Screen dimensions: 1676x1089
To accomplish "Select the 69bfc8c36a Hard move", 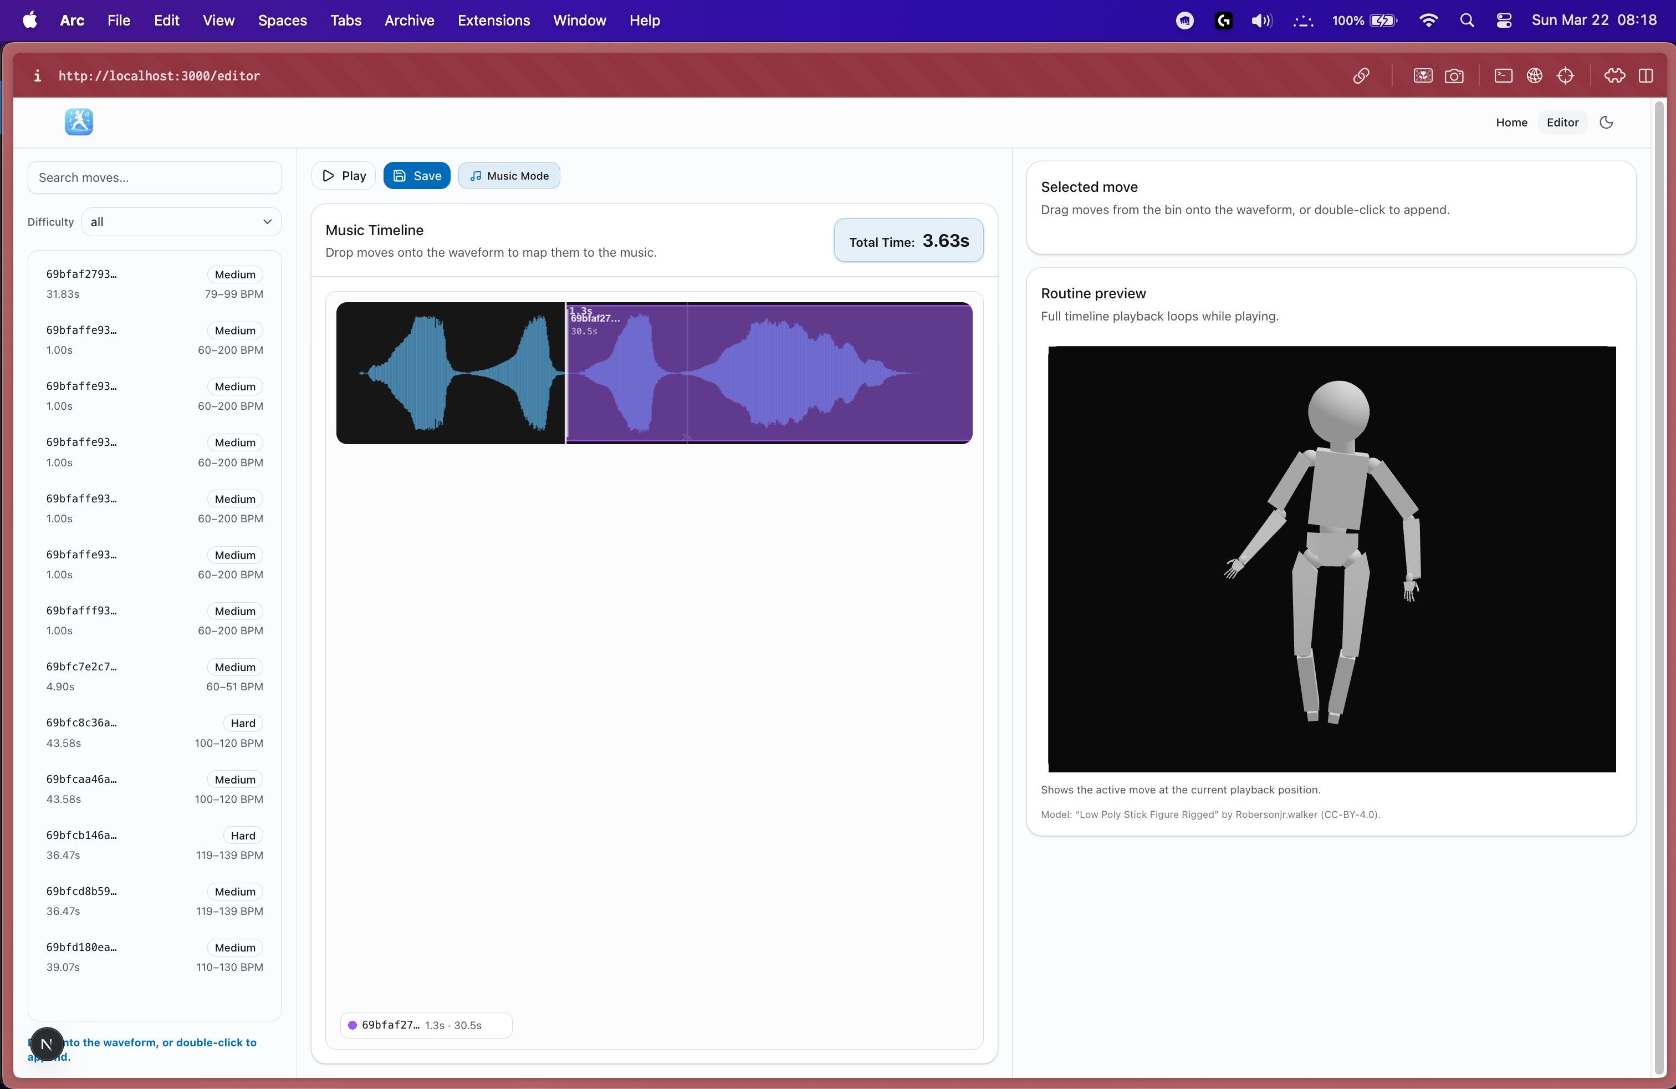I will [154, 732].
